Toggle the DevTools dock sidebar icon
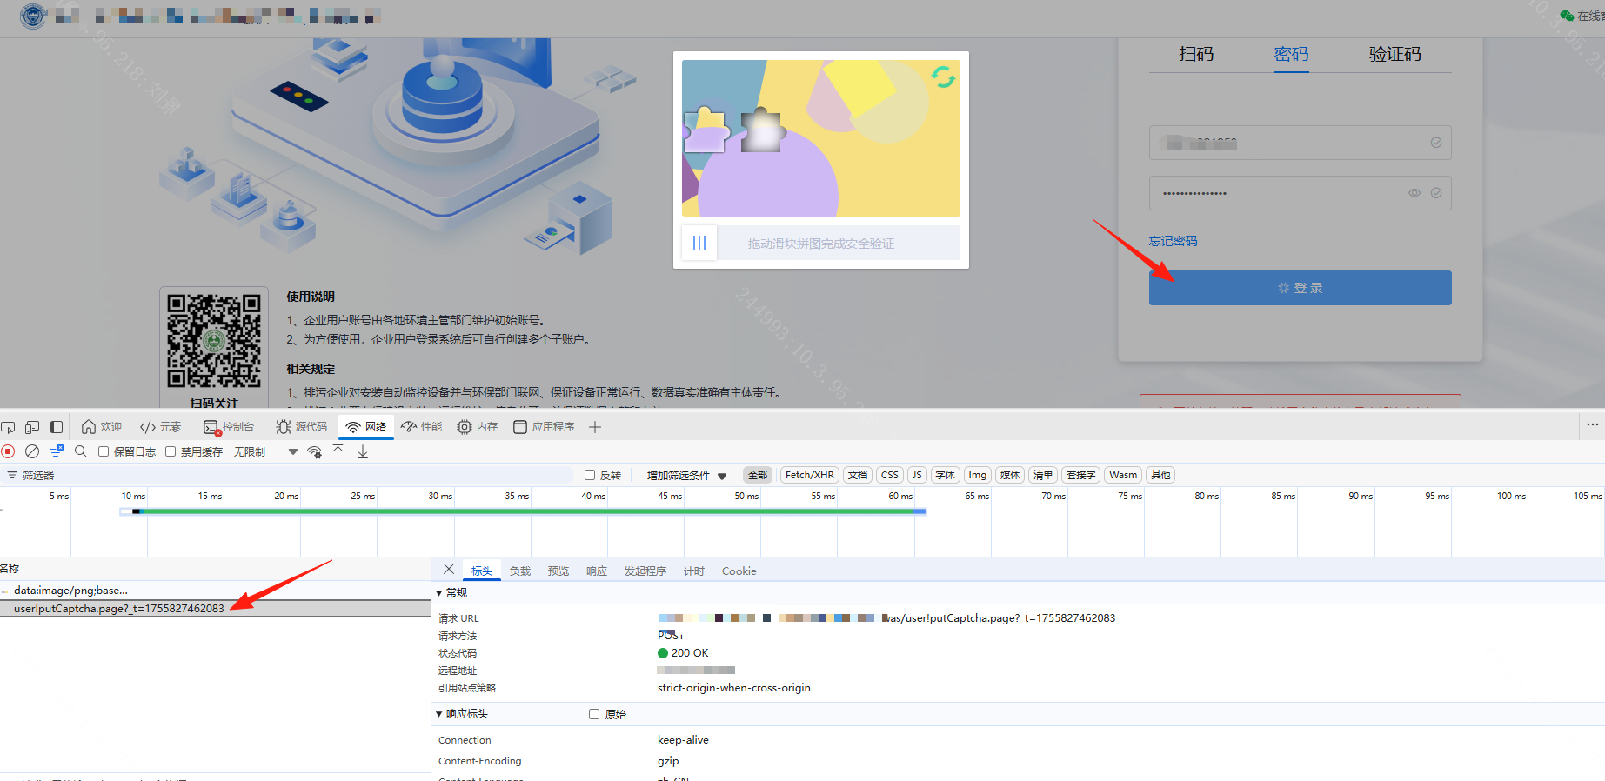Viewport: 1605px width, 781px height. [x=57, y=427]
